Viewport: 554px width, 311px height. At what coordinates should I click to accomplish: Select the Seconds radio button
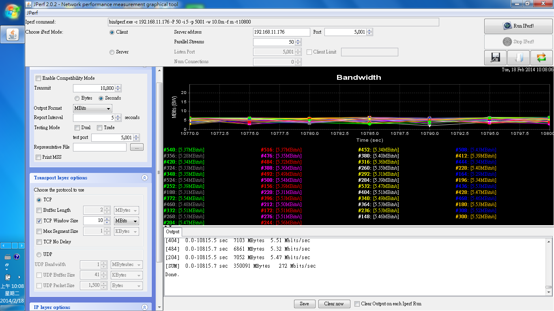[101, 98]
